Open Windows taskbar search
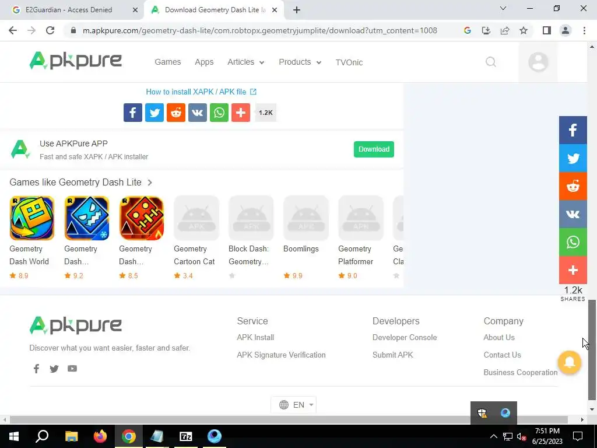This screenshot has width=597, height=448. 42,436
